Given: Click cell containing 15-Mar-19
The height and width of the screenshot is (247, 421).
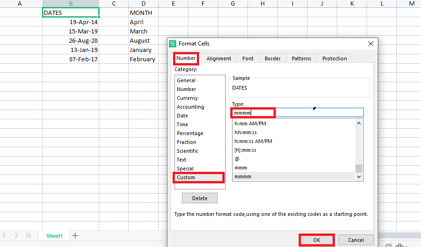Looking at the screenshot, I should [71, 32].
